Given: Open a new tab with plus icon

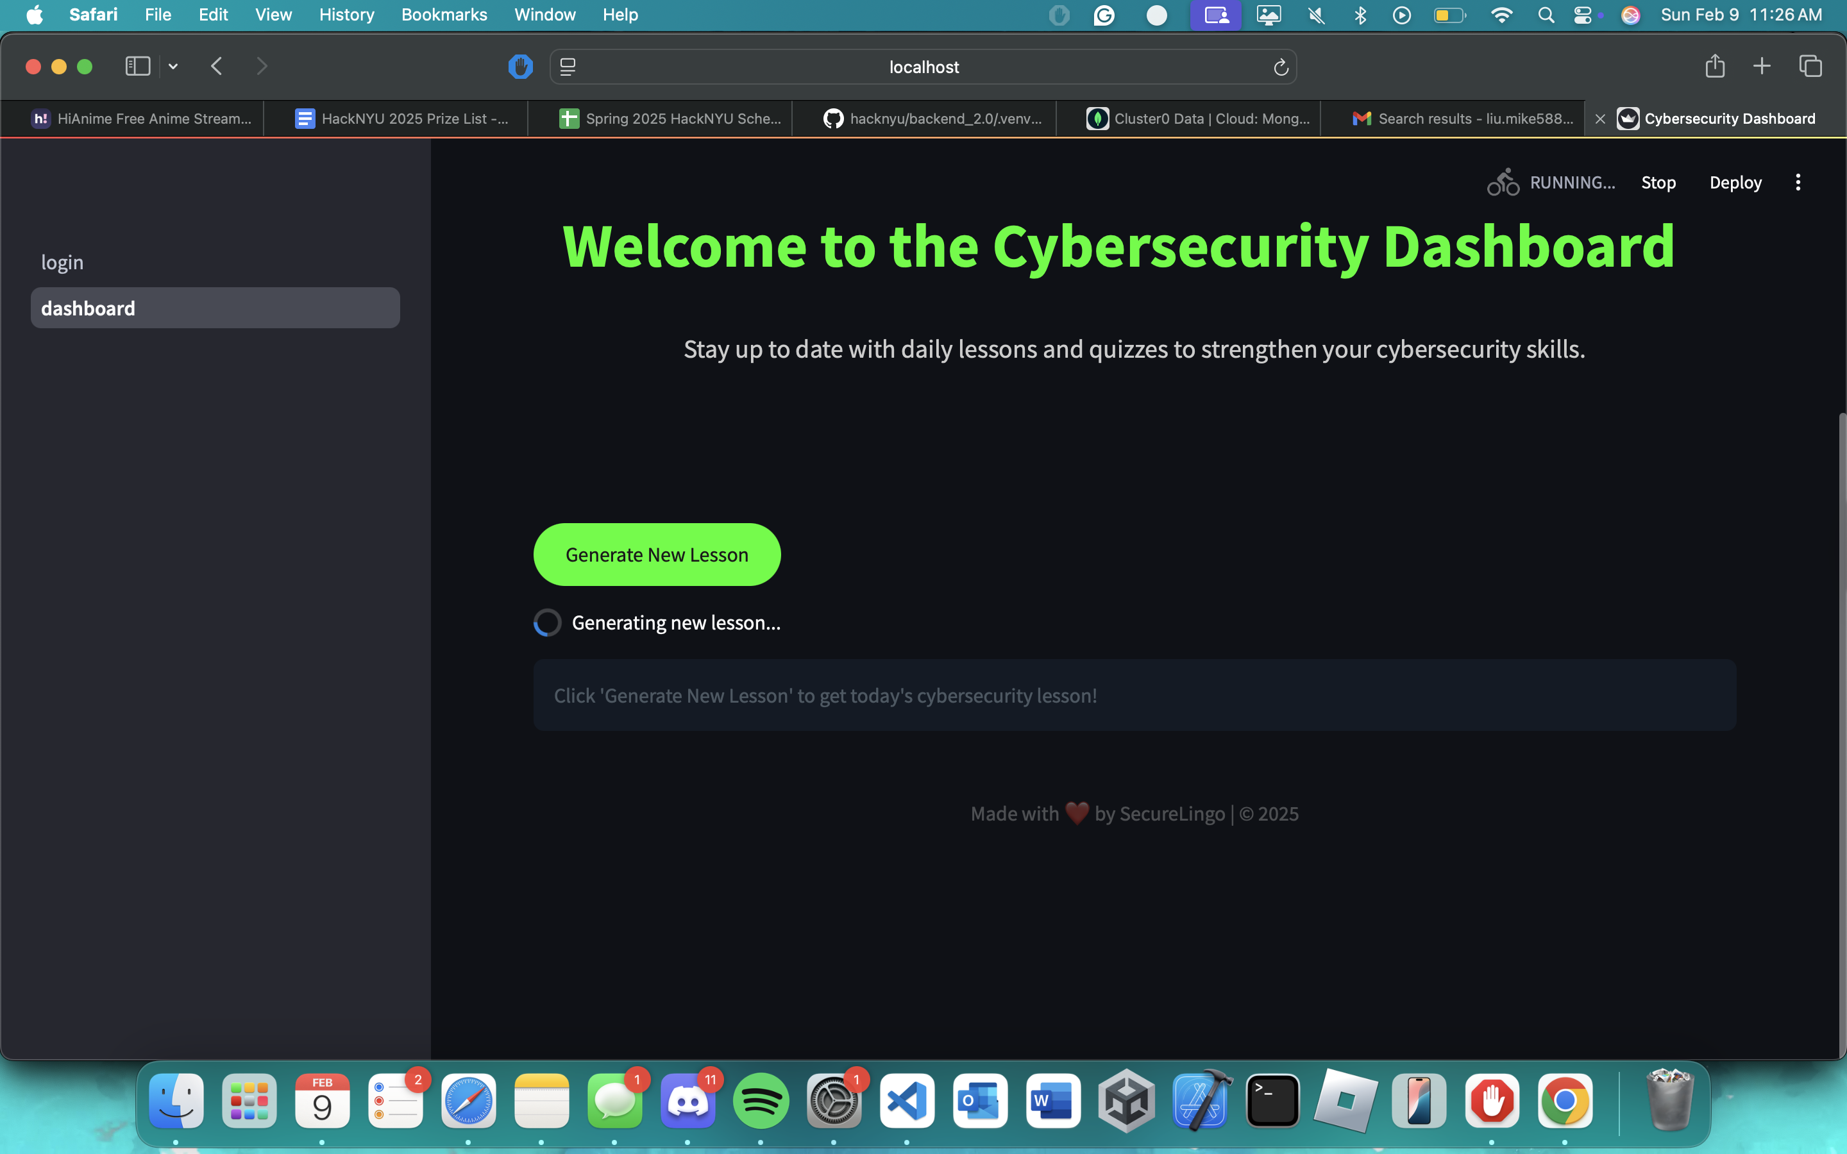Looking at the screenshot, I should pos(1762,67).
